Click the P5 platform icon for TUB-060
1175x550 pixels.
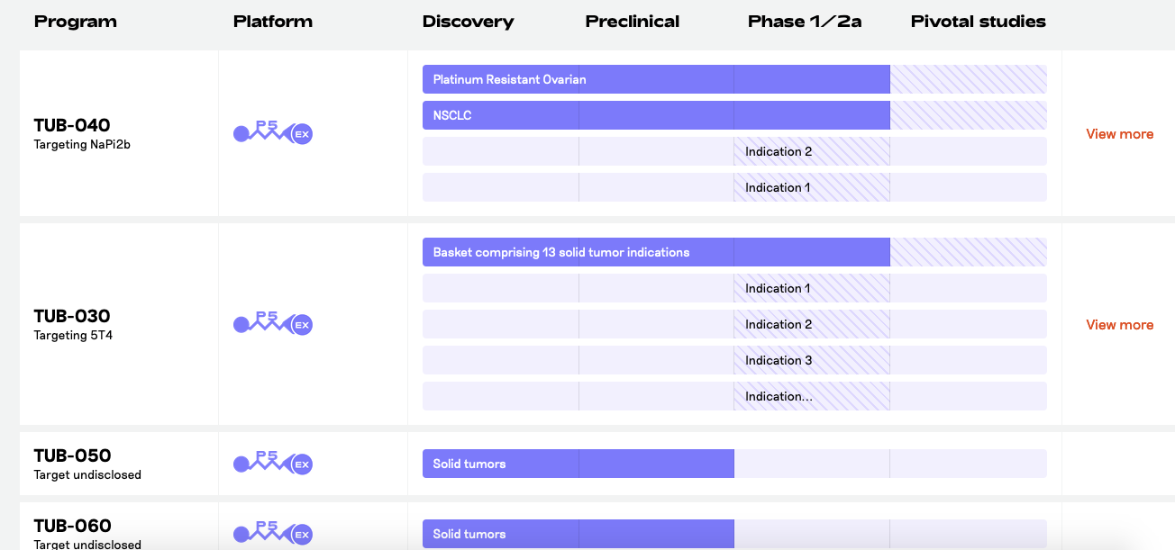pos(273,533)
